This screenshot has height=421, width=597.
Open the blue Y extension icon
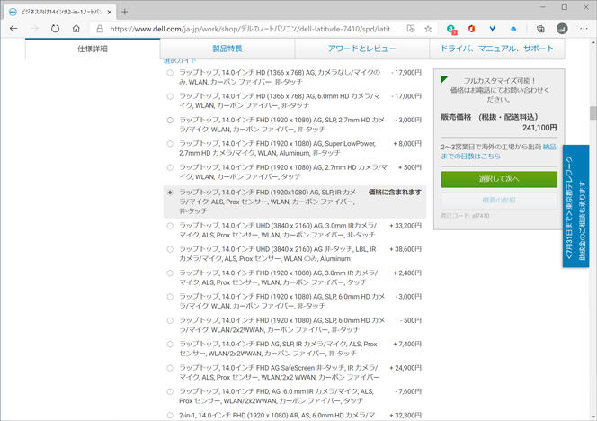493,29
